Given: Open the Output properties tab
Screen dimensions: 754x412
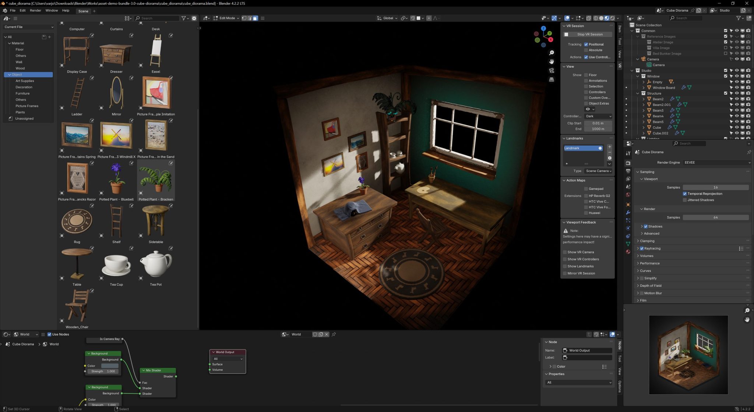Looking at the screenshot, I should click(x=628, y=171).
